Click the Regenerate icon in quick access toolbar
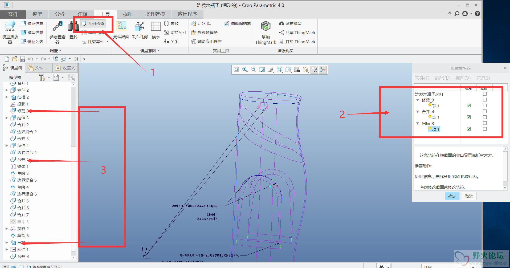Screen dimensions: 510x268 (x=55, y=59)
